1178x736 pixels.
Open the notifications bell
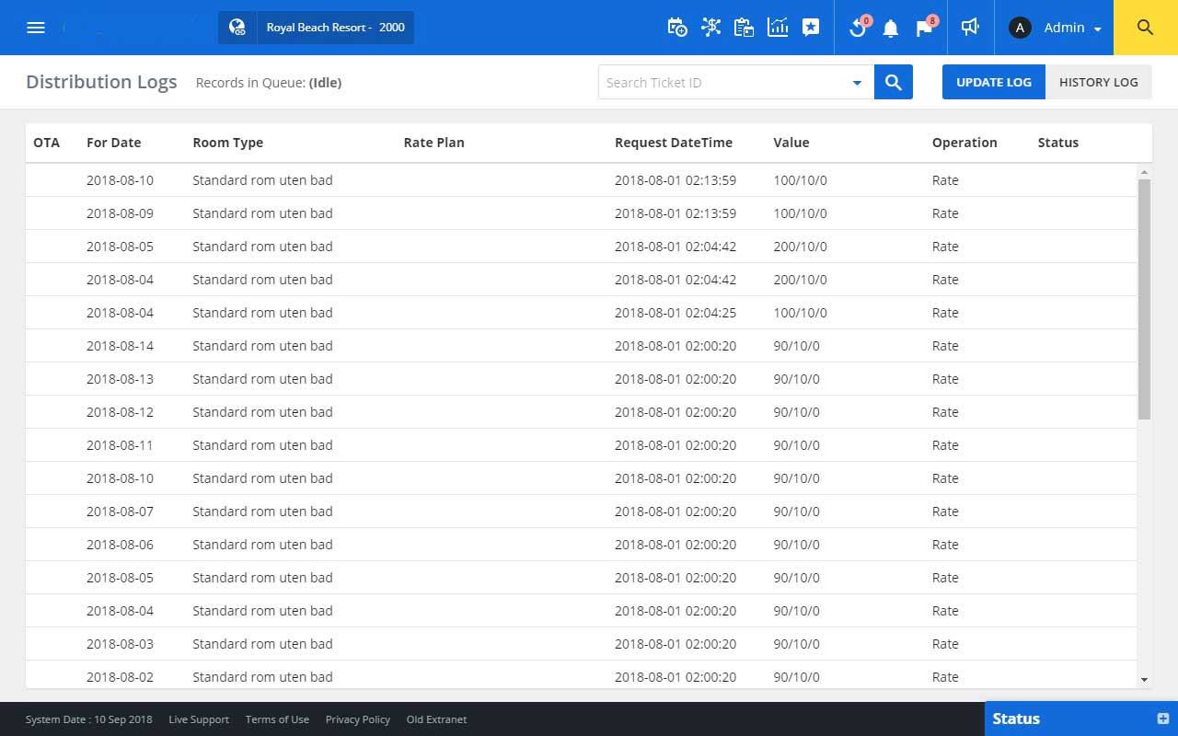tap(891, 29)
